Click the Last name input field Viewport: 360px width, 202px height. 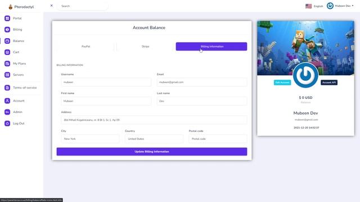coord(202,101)
